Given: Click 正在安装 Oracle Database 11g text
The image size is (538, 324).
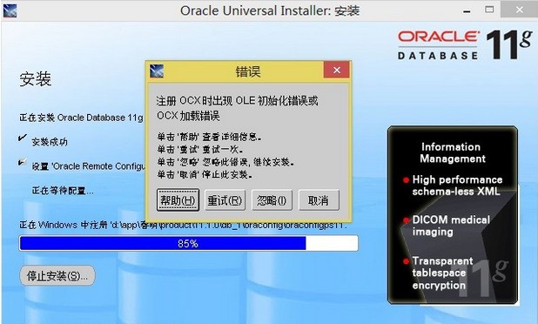Looking at the screenshot, I should tap(81, 118).
